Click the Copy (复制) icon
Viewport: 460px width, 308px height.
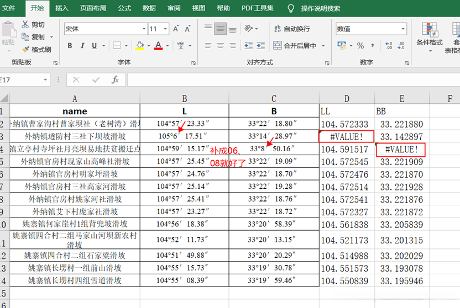[x=25, y=37]
